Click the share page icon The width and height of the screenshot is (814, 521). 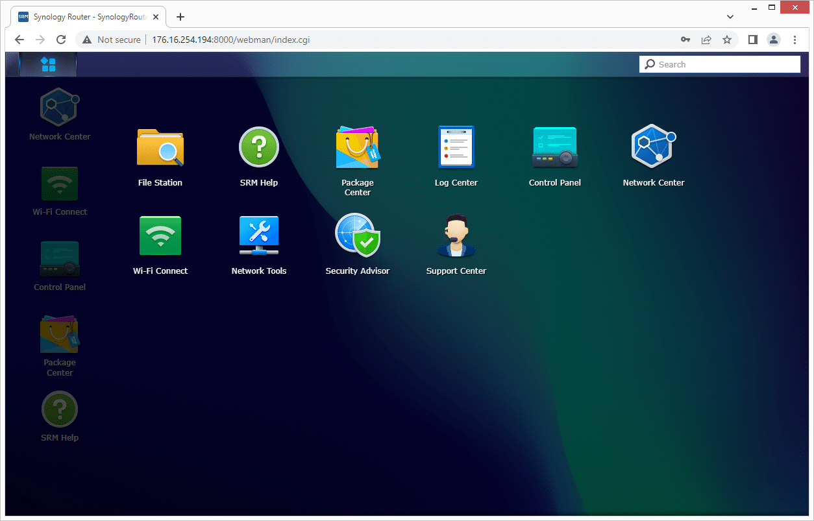(x=706, y=40)
